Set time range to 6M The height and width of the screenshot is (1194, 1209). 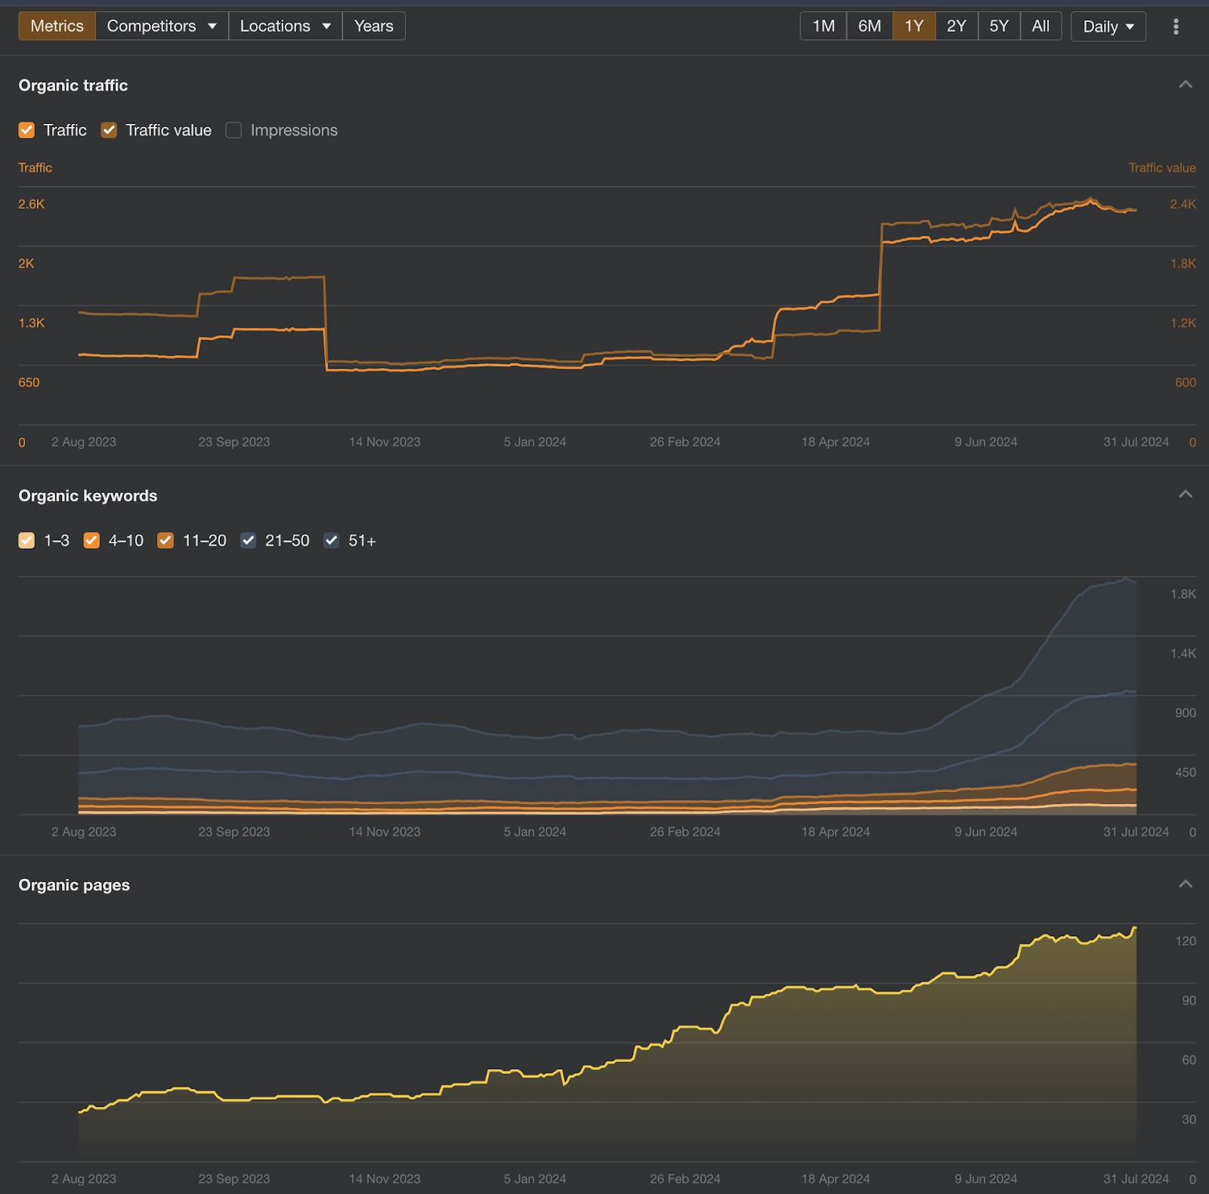click(x=870, y=26)
